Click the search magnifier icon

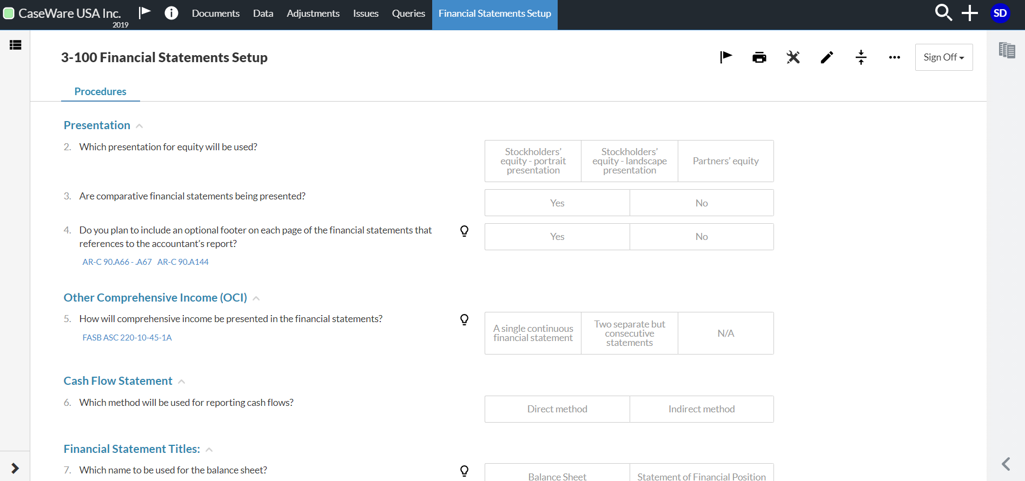tap(943, 13)
